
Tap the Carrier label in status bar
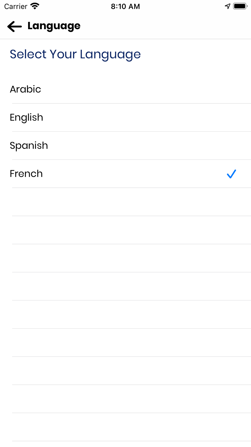pos(16,6)
